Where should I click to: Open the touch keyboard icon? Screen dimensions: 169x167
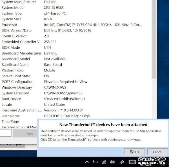click(132, 162)
